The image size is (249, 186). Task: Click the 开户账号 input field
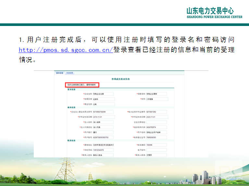click(x=103, y=137)
